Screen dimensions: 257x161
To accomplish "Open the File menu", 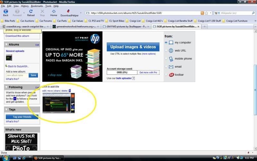I will 3,6.
